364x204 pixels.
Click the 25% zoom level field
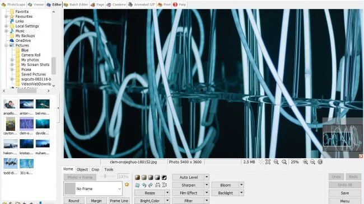pos(295,162)
